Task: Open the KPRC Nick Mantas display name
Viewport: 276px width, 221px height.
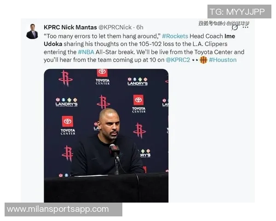Action: click(x=70, y=27)
